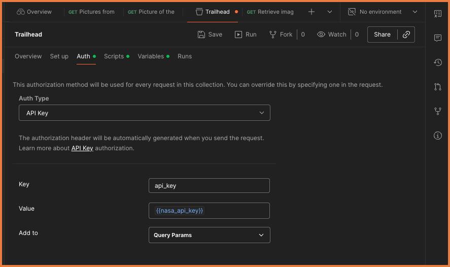The width and height of the screenshot is (450, 267).
Task: Click the Trailhead tab collection icon
Action: (199, 12)
